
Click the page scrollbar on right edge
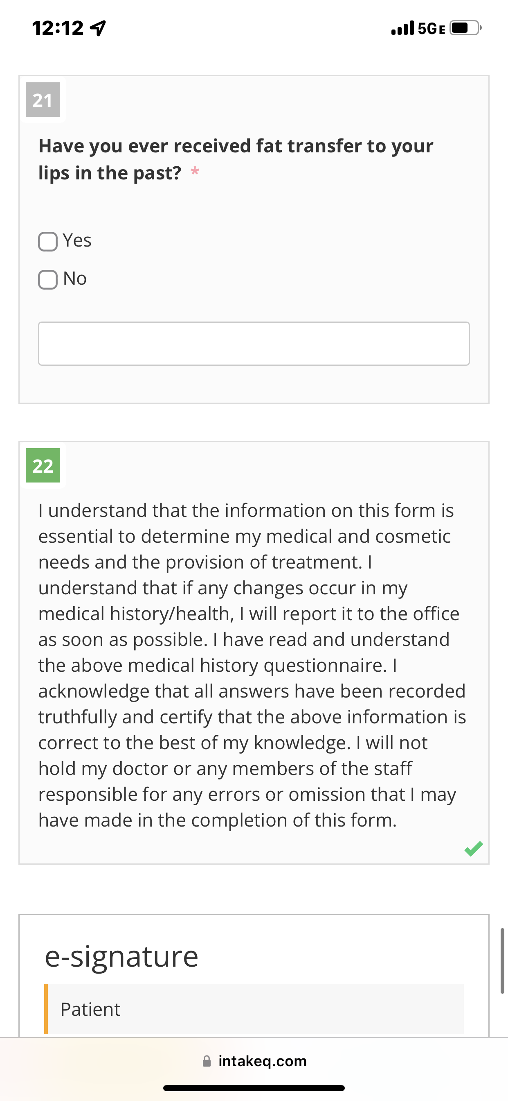click(x=502, y=961)
